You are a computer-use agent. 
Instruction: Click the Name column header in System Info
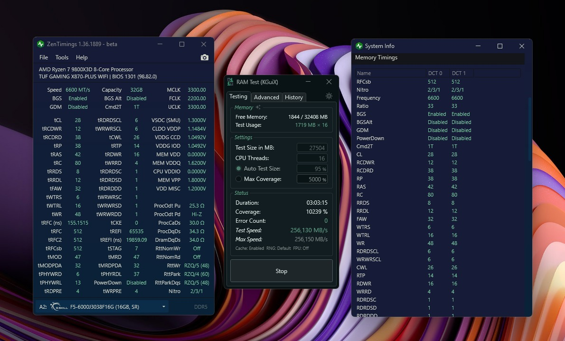[x=391, y=73]
